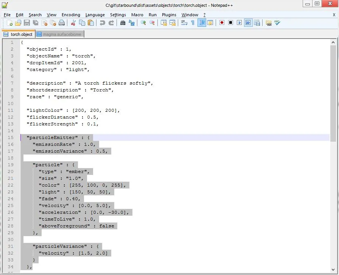Toggle show all characters pilcrow icon

[193, 23]
